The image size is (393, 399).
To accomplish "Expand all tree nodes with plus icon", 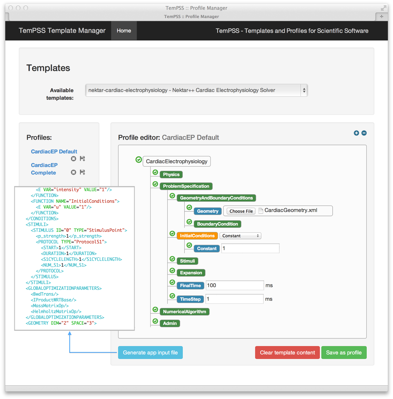I will 356,133.
